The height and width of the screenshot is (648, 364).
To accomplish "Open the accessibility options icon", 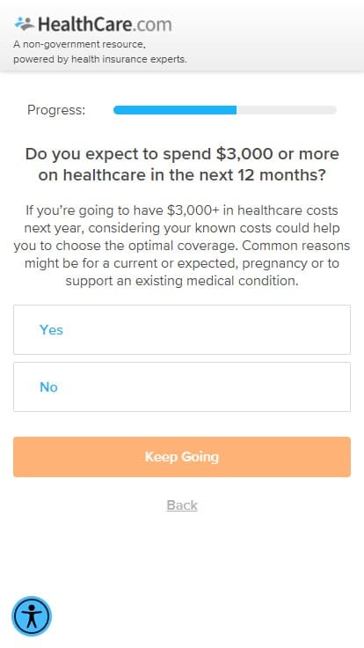I will tap(32, 616).
